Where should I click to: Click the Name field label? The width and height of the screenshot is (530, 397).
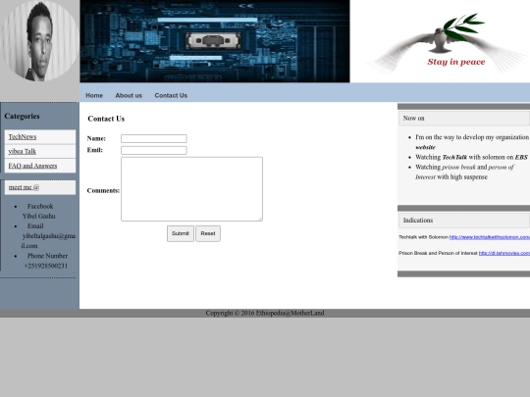click(96, 138)
